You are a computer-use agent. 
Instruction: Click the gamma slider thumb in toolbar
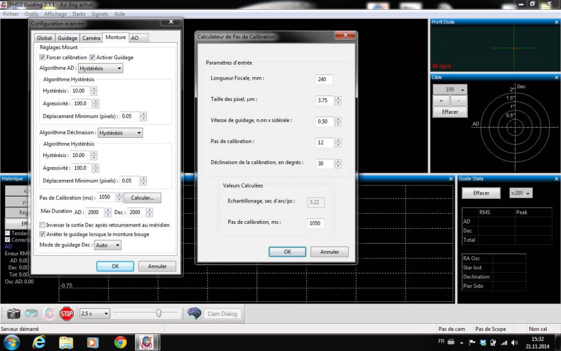(x=159, y=314)
